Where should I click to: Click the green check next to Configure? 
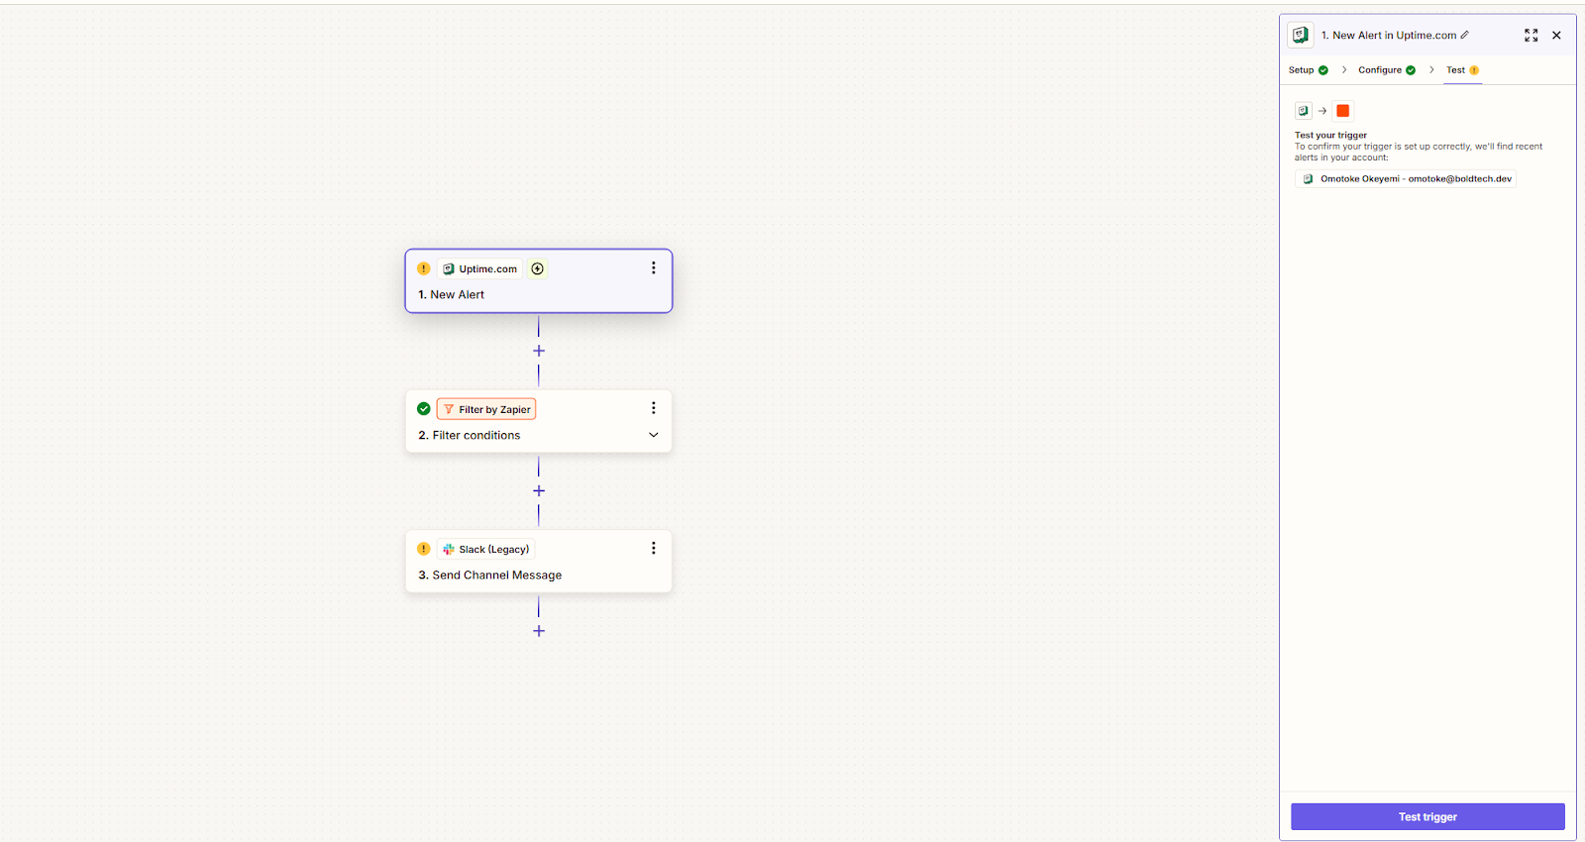pyautogui.click(x=1411, y=70)
